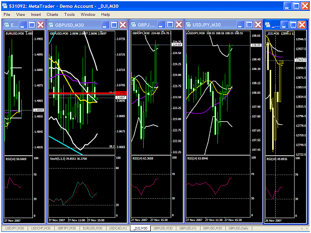
Task: Close the GBPUSD,M30 chart window
Action: (123, 25)
